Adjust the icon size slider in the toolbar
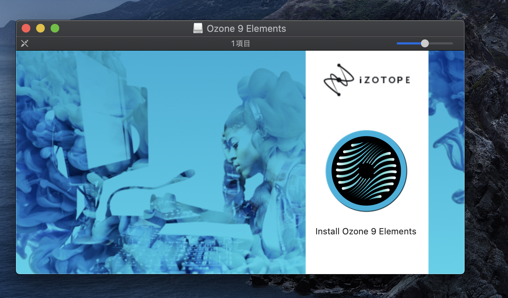This screenshot has width=508, height=298. pyautogui.click(x=425, y=43)
